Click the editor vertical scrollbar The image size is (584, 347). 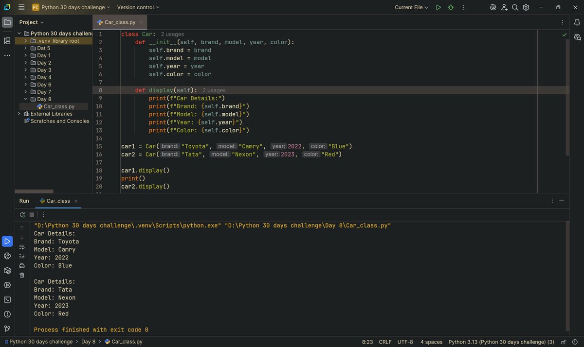567,97
